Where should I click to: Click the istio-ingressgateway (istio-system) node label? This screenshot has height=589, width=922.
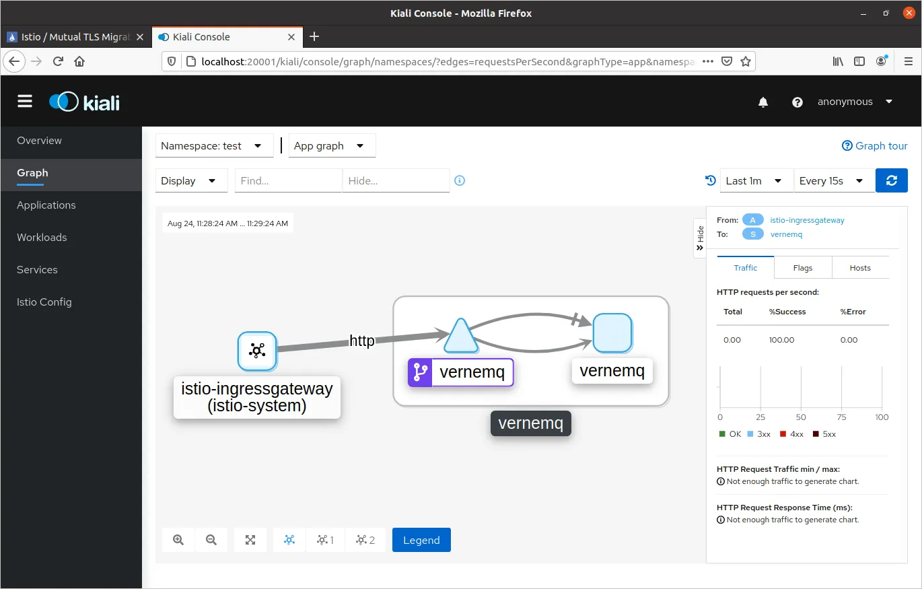pos(257,397)
